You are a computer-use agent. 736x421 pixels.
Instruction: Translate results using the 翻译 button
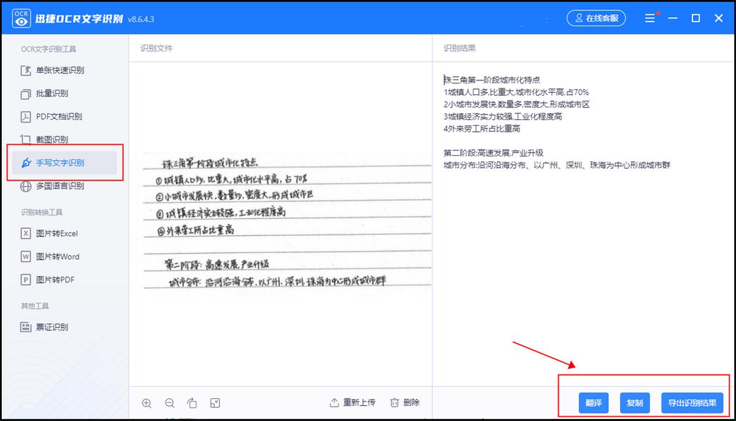593,403
